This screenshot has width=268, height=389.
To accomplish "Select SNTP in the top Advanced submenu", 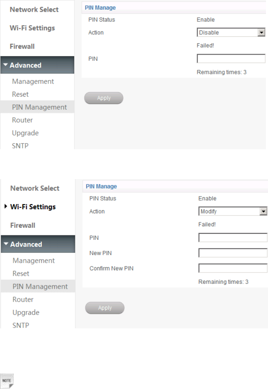I will (20, 146).
